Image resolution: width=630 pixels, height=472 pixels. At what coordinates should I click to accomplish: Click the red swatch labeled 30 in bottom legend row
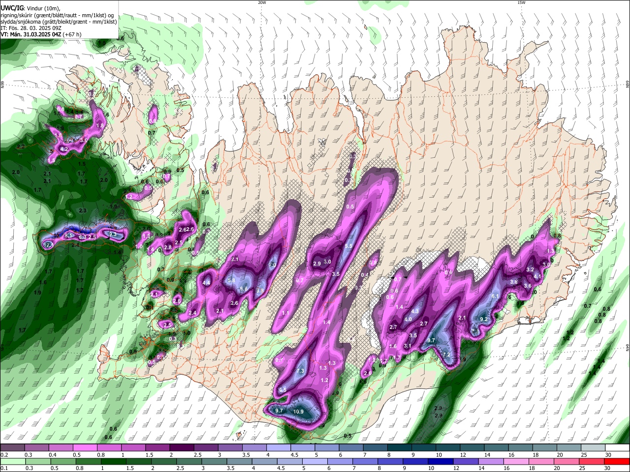coord(617,461)
